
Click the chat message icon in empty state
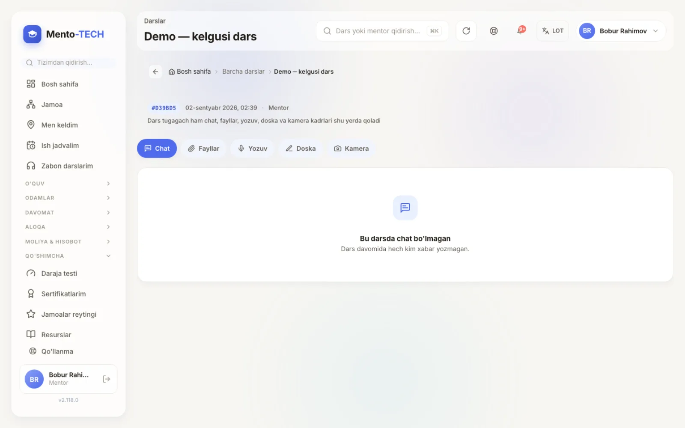405,208
